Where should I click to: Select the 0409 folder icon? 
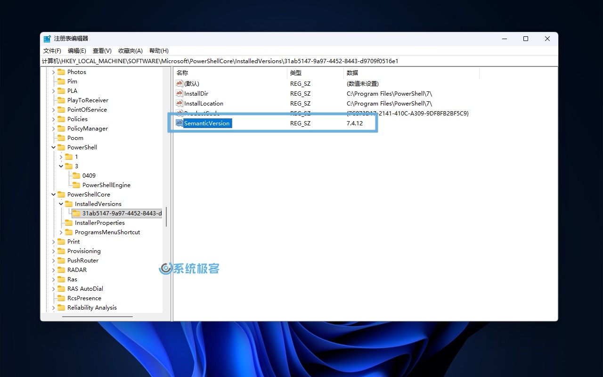click(76, 175)
